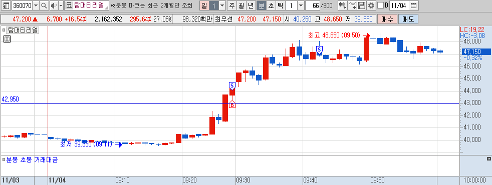The height and width of the screenshot is (185, 492).
Task: Click the volume 2,162,352
Action: (x=108, y=19)
